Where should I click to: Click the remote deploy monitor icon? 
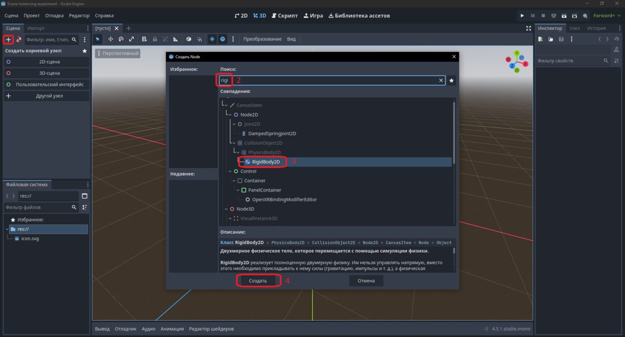click(553, 15)
